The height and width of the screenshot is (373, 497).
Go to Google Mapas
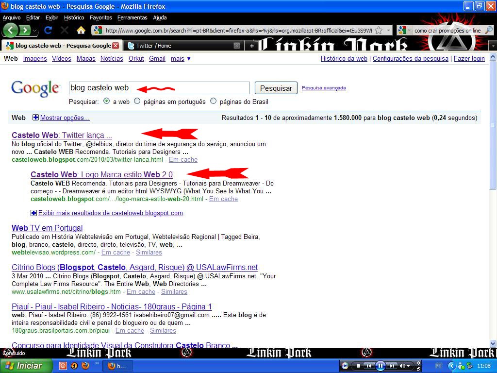[86, 59]
